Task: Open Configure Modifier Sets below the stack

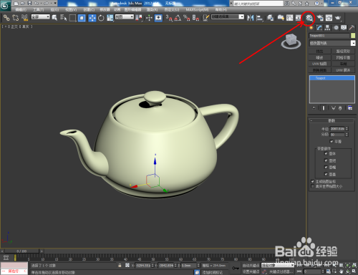Action: click(350, 108)
